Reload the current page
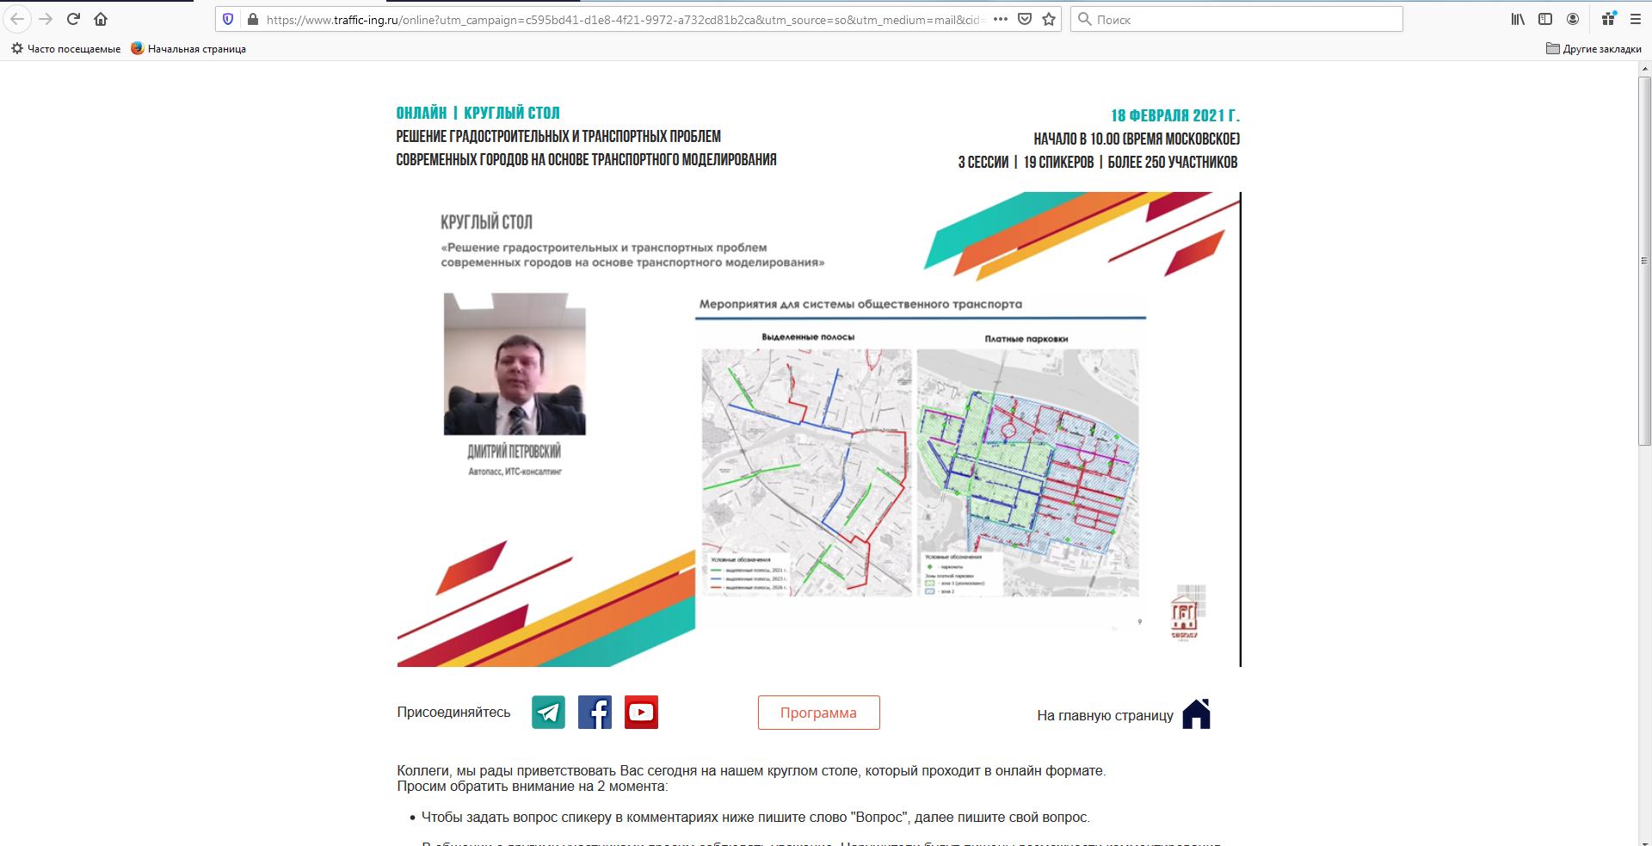The height and width of the screenshot is (846, 1652). point(73,19)
